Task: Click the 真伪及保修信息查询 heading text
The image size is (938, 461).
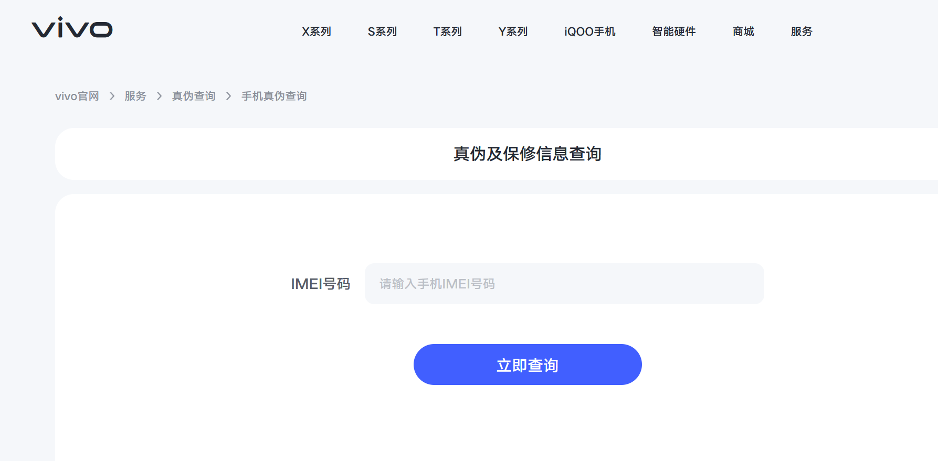Action: [528, 154]
